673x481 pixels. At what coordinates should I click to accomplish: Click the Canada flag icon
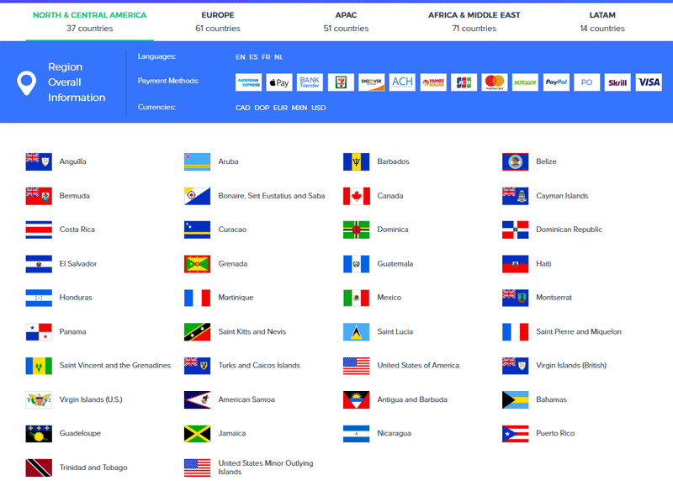(x=357, y=196)
